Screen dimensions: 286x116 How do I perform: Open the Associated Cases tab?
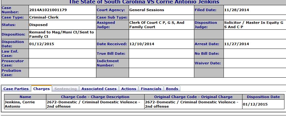point(99,89)
